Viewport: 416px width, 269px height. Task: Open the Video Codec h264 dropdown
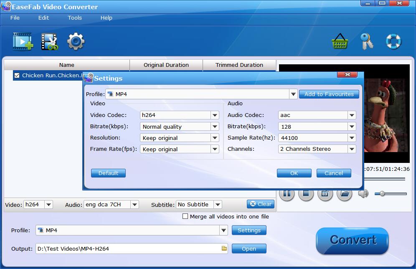click(215, 115)
